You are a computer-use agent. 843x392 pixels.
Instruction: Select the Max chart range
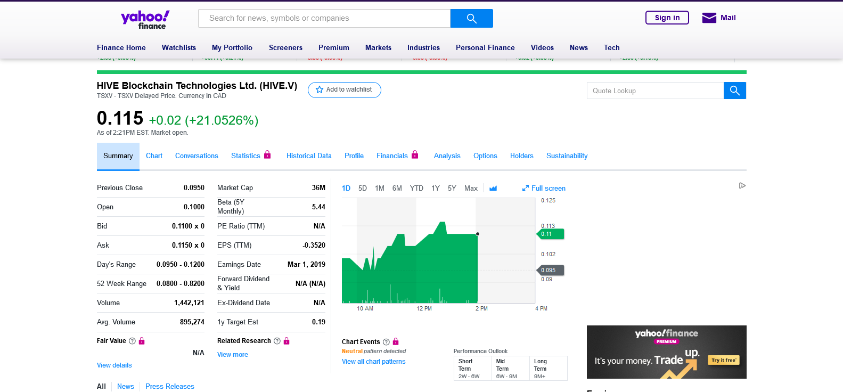pyautogui.click(x=471, y=189)
